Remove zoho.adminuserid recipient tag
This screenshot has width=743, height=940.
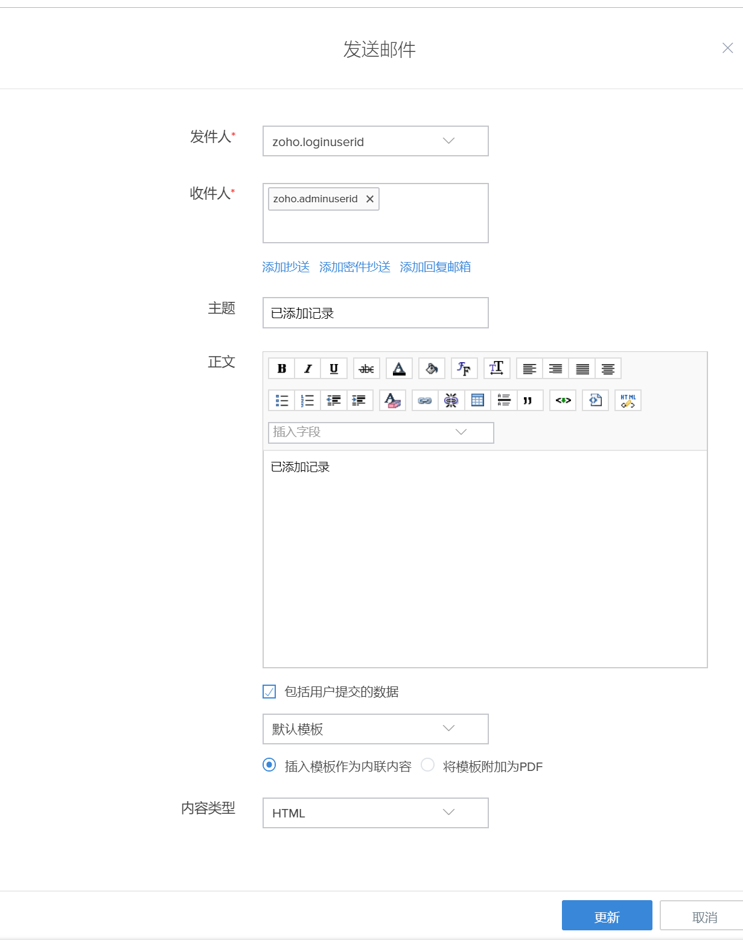[370, 199]
